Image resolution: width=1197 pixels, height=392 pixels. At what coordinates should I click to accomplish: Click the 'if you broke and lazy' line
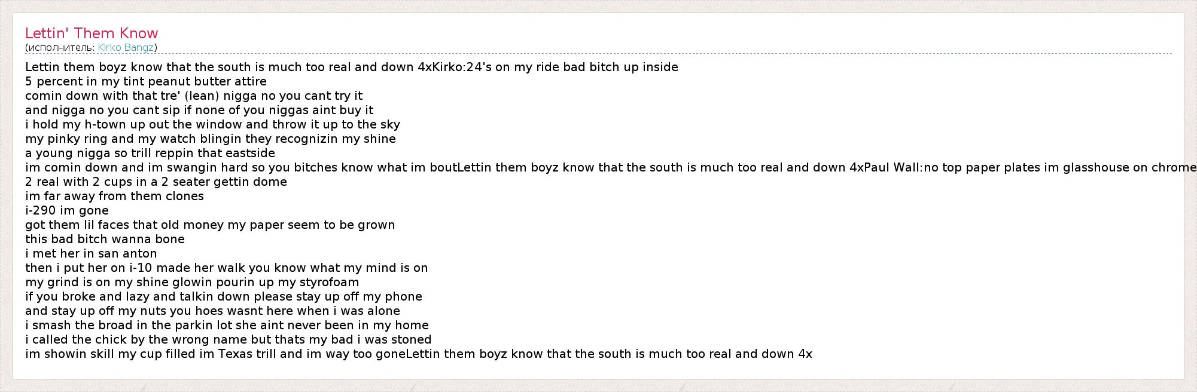(224, 296)
